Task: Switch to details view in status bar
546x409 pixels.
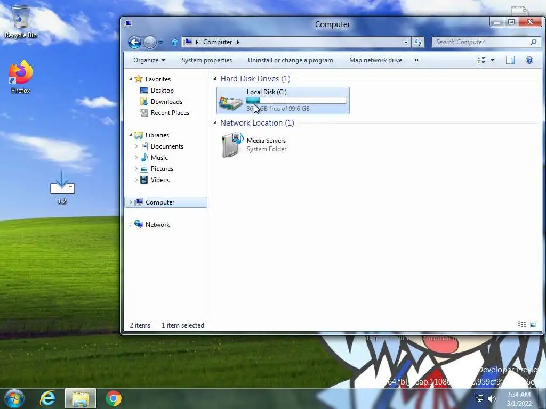Action: pyautogui.click(x=521, y=325)
